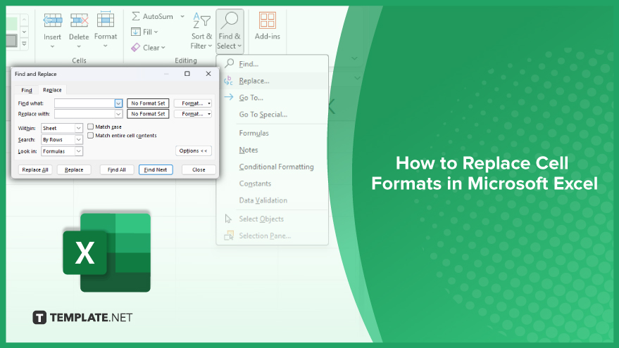
Task: Click the Delete cells icon
Action: 79,20
